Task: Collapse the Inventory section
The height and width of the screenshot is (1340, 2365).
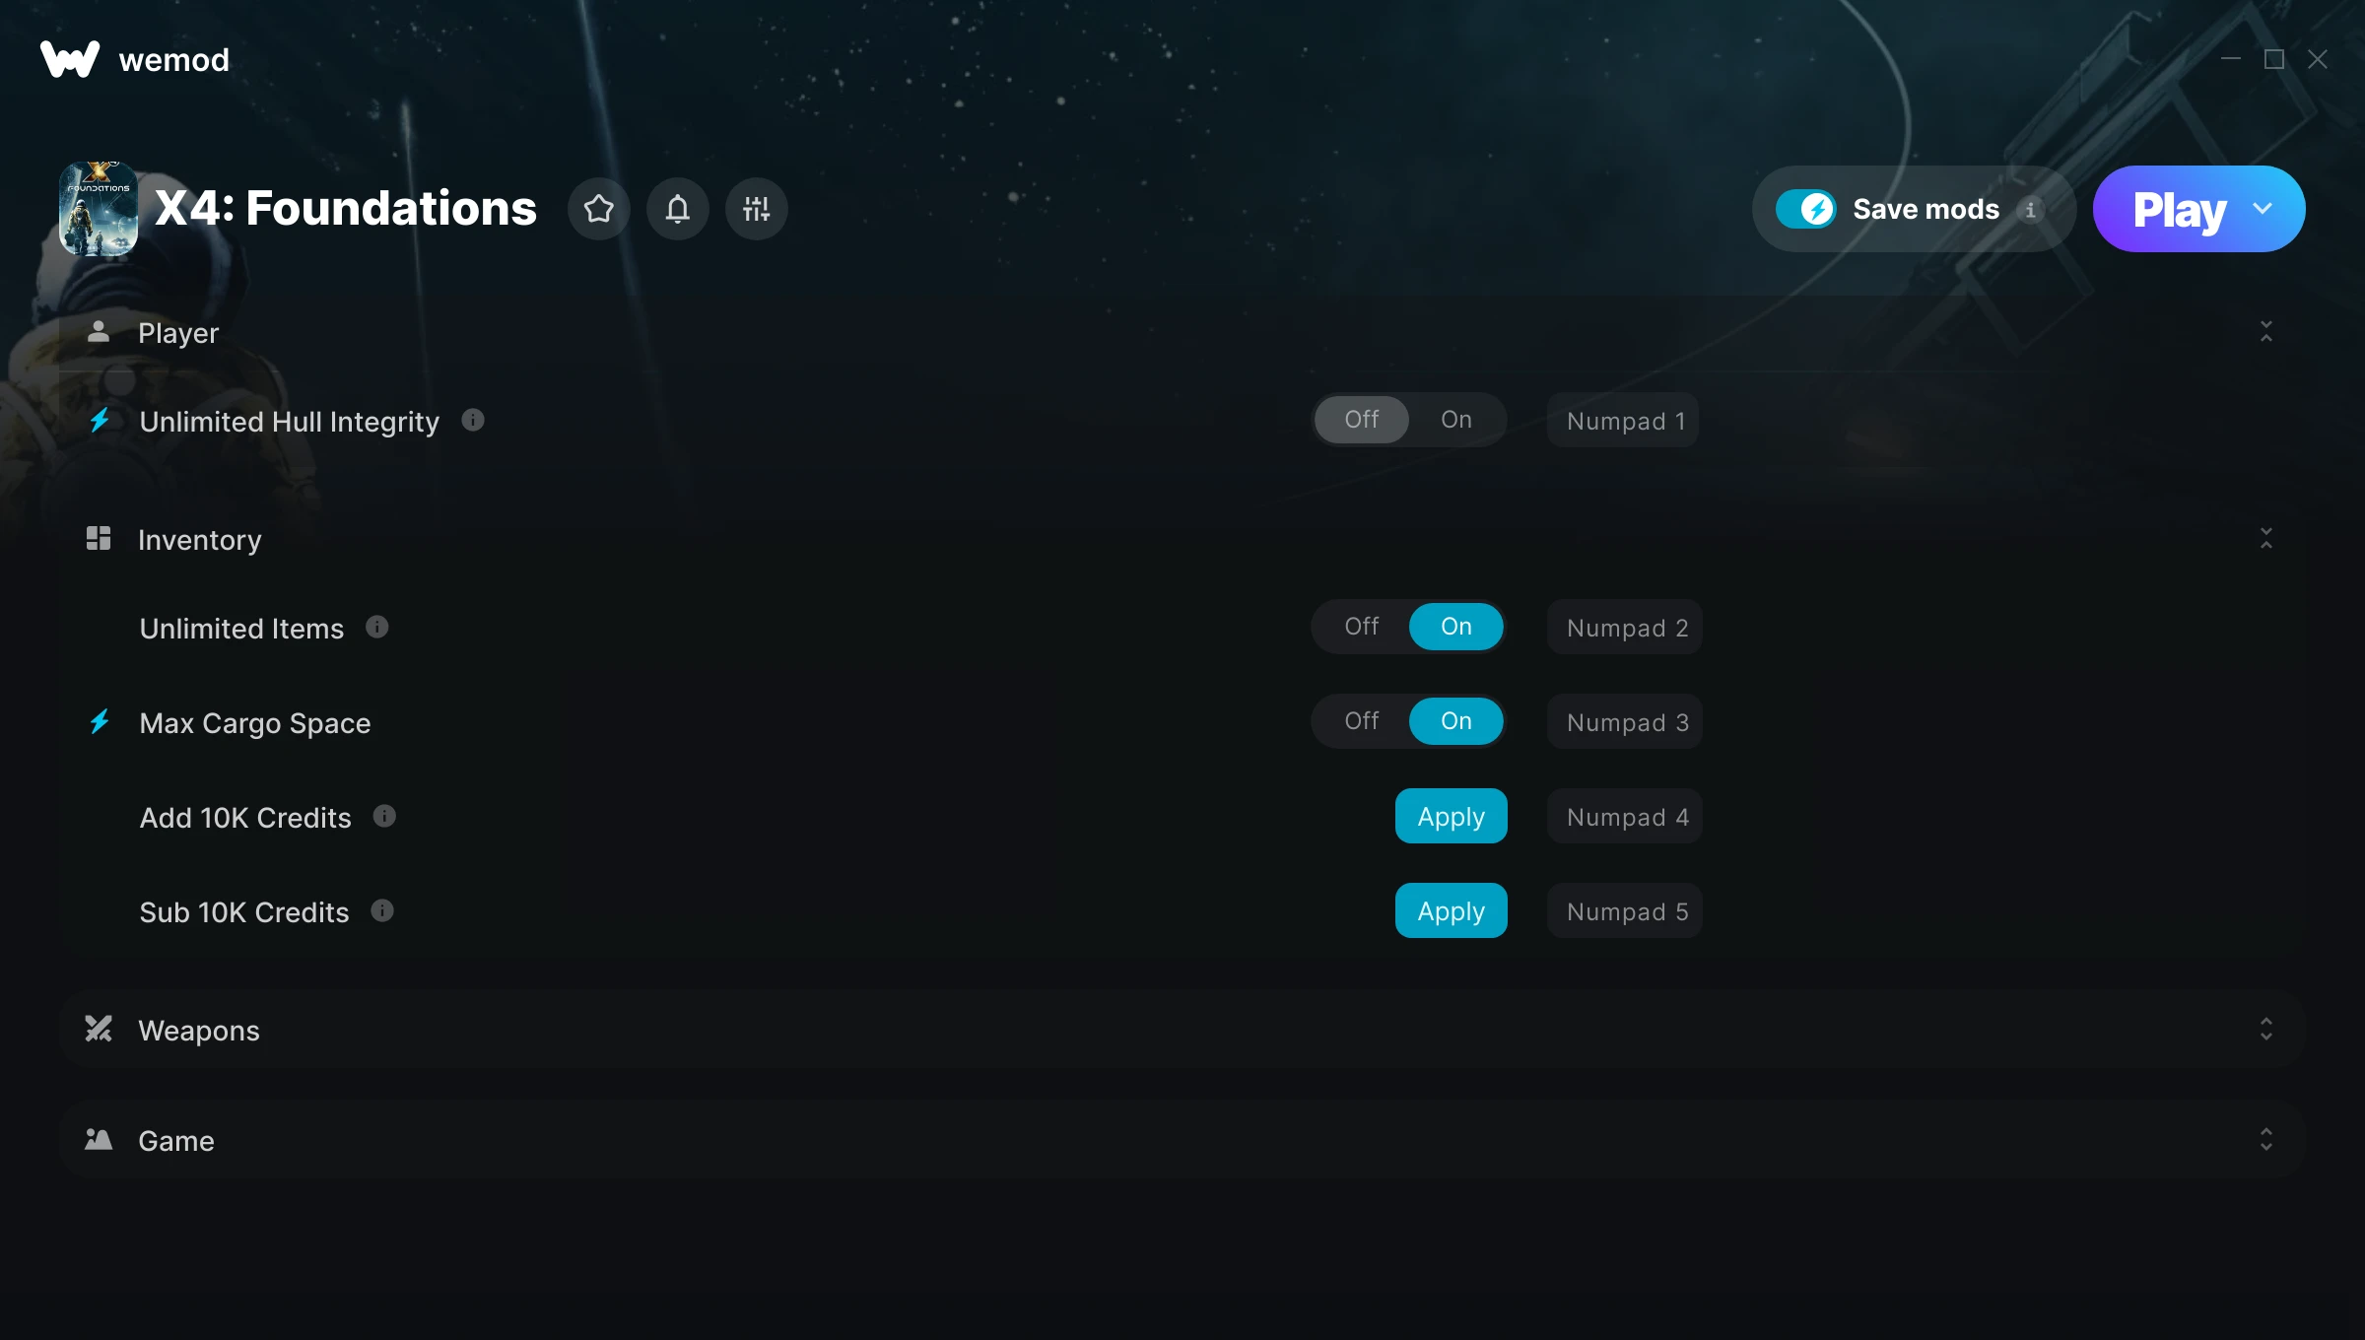Action: coord(2265,539)
